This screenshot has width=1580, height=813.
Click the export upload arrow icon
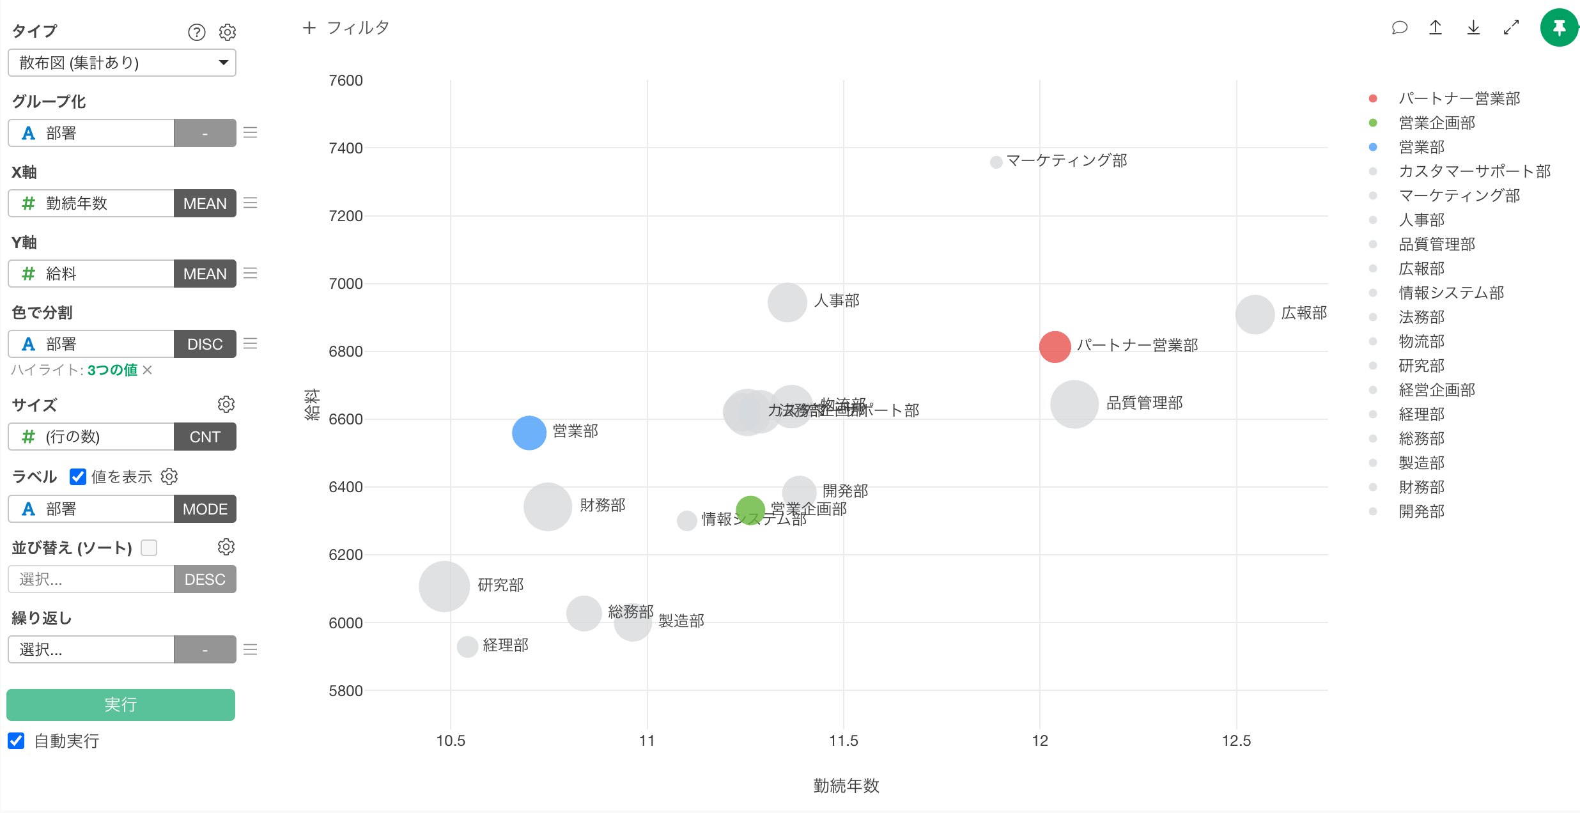click(1436, 27)
